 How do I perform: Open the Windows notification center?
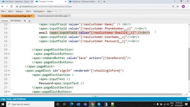click(186, 104)
